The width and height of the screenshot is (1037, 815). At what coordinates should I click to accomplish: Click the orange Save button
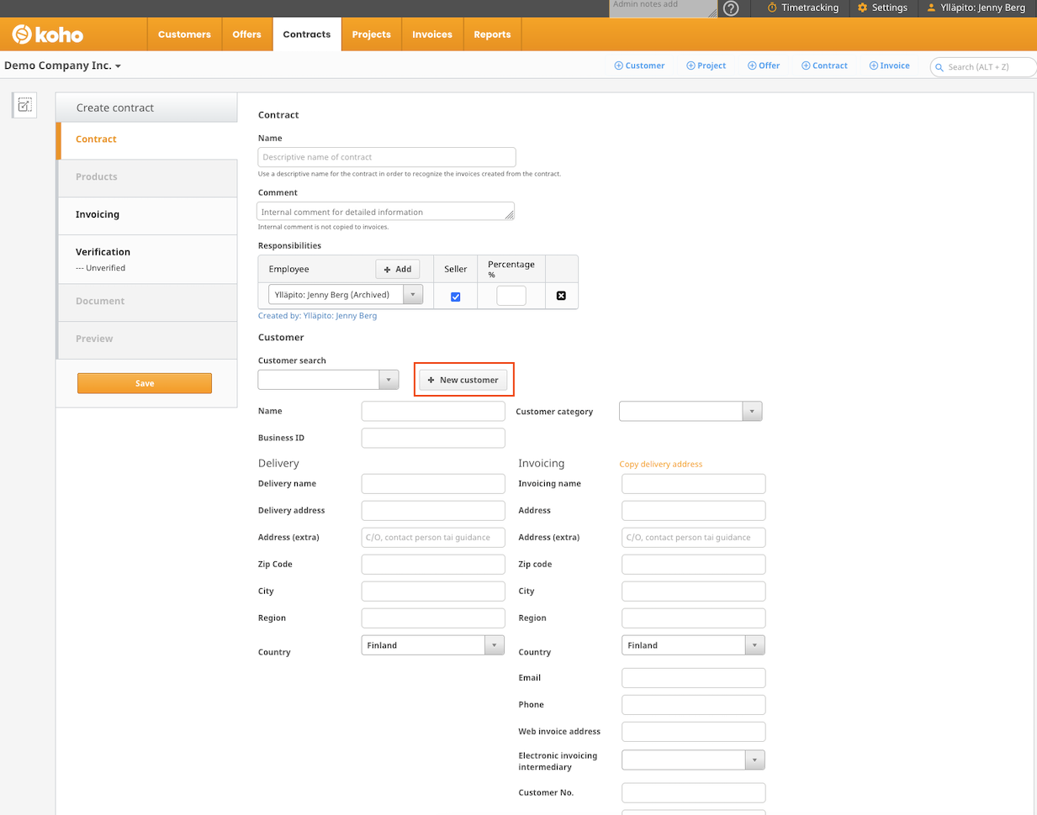click(x=145, y=383)
